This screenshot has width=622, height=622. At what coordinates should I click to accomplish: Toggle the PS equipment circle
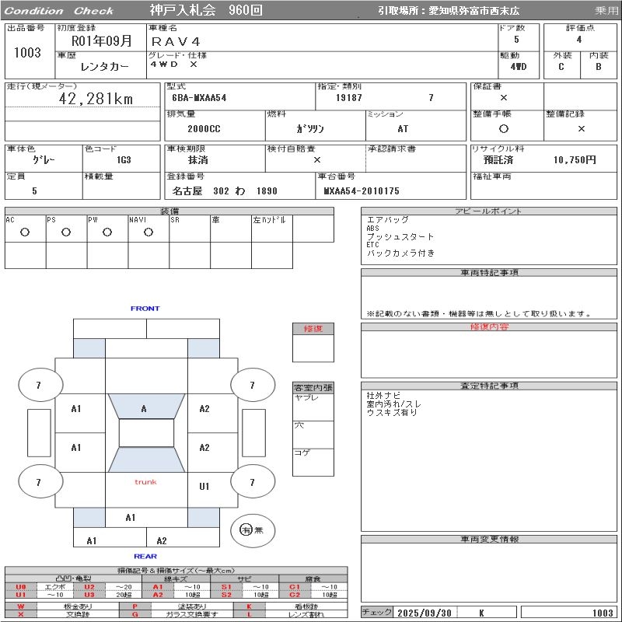66,232
